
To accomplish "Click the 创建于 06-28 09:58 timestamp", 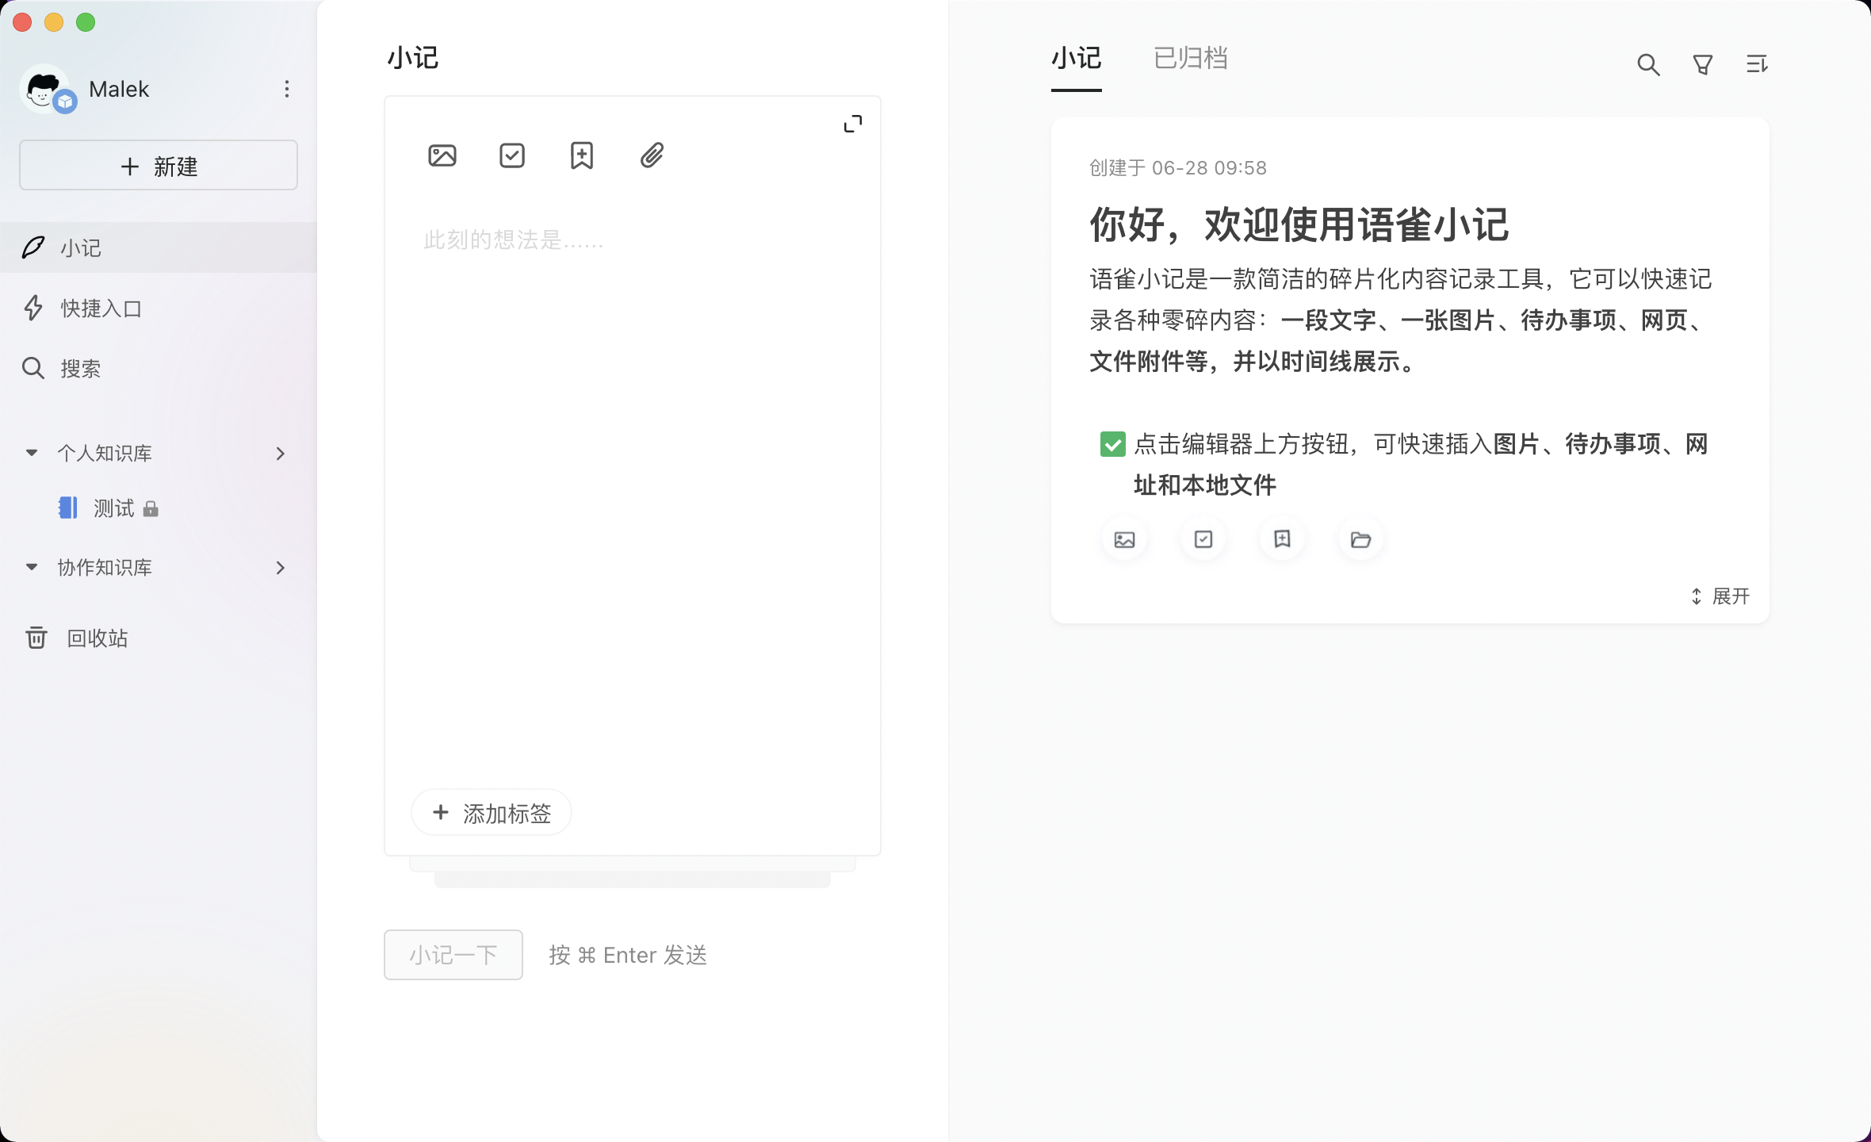I will point(1178,168).
